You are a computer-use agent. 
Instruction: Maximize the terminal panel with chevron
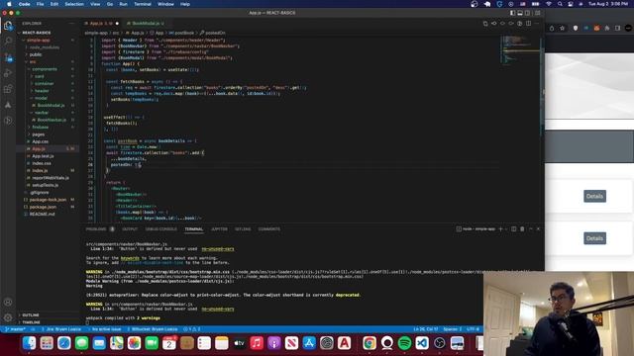pyautogui.click(x=531, y=228)
